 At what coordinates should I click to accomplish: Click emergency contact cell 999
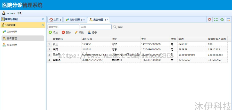[x=217, y=44]
